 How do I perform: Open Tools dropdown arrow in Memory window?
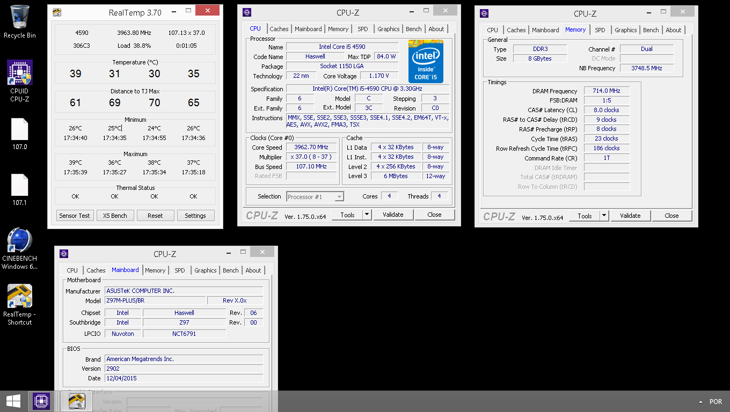604,216
